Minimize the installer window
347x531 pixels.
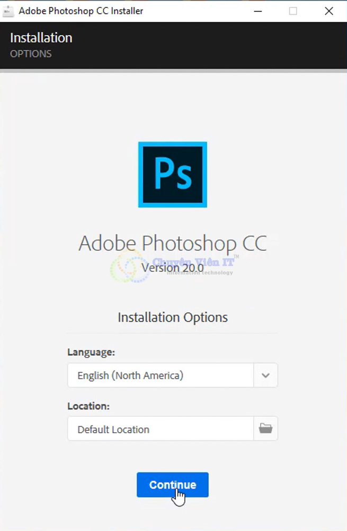[x=257, y=11]
